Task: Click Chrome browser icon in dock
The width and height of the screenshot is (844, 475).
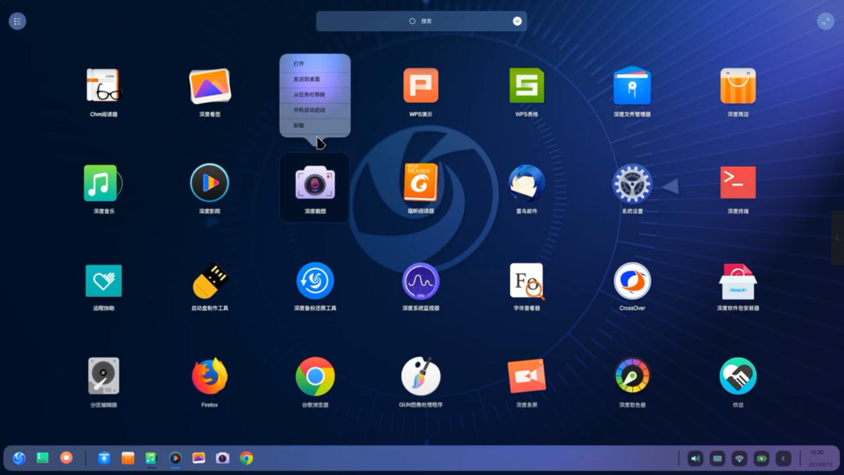Action: pyautogui.click(x=246, y=458)
